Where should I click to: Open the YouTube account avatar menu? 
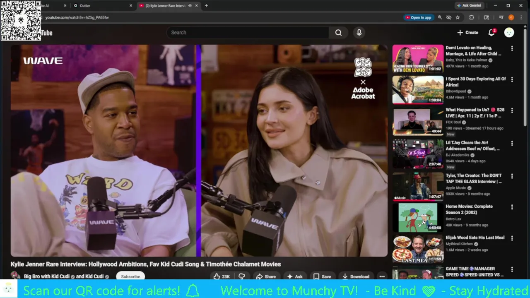[509, 32]
